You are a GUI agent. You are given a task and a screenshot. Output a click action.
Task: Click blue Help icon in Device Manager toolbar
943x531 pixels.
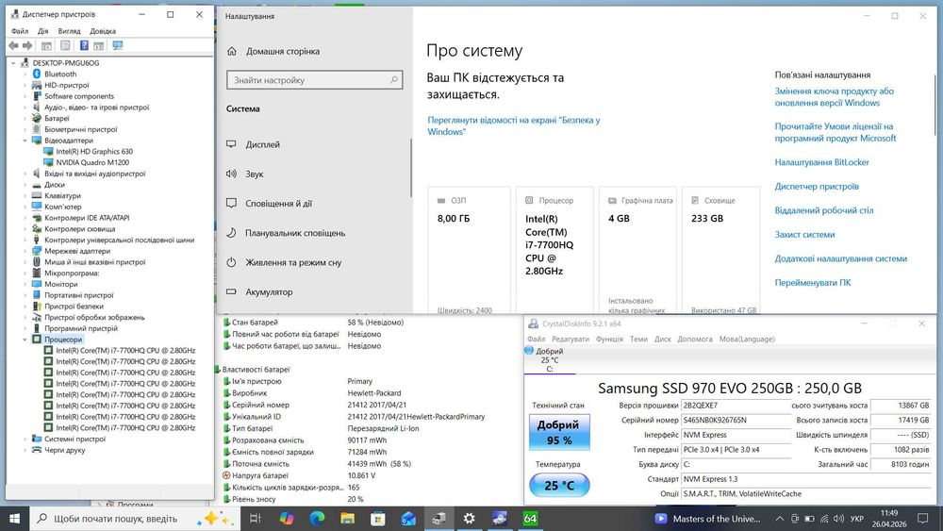point(84,45)
